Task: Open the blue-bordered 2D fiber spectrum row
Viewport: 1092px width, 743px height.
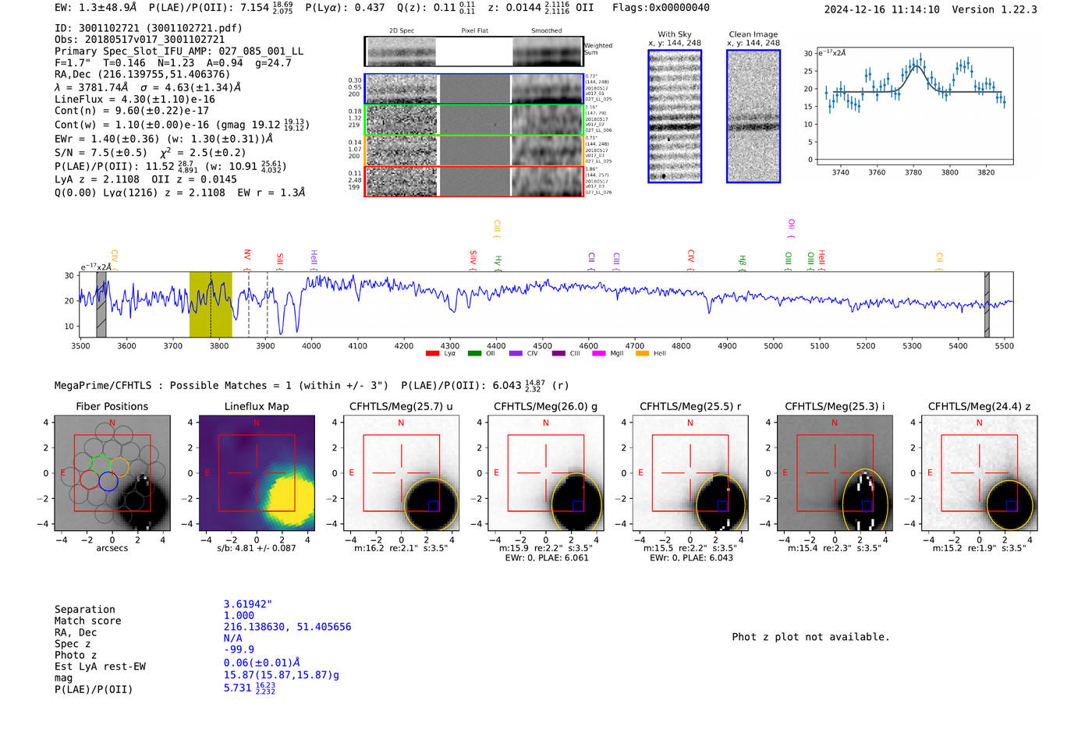Action: 473,89
